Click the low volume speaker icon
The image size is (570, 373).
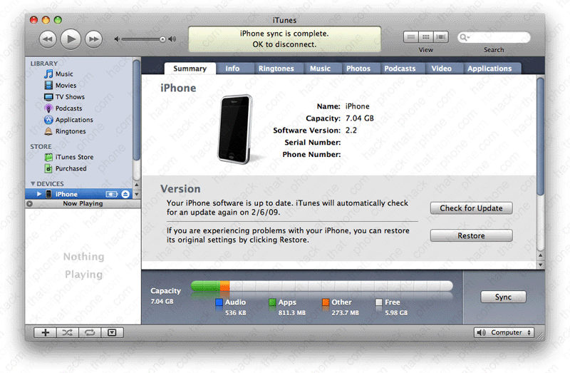click(117, 39)
